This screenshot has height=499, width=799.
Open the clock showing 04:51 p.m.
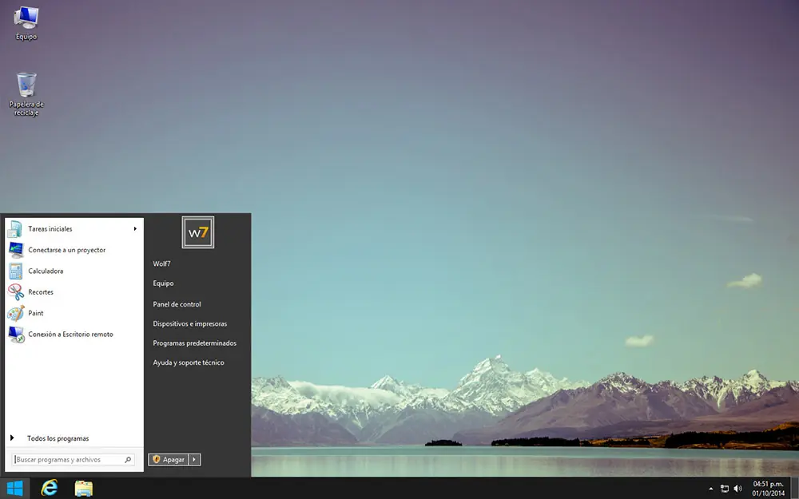point(768,489)
